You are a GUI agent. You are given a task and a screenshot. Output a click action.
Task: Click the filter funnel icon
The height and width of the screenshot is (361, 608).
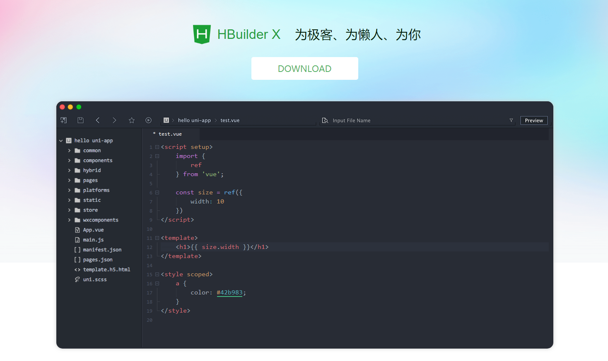click(511, 120)
